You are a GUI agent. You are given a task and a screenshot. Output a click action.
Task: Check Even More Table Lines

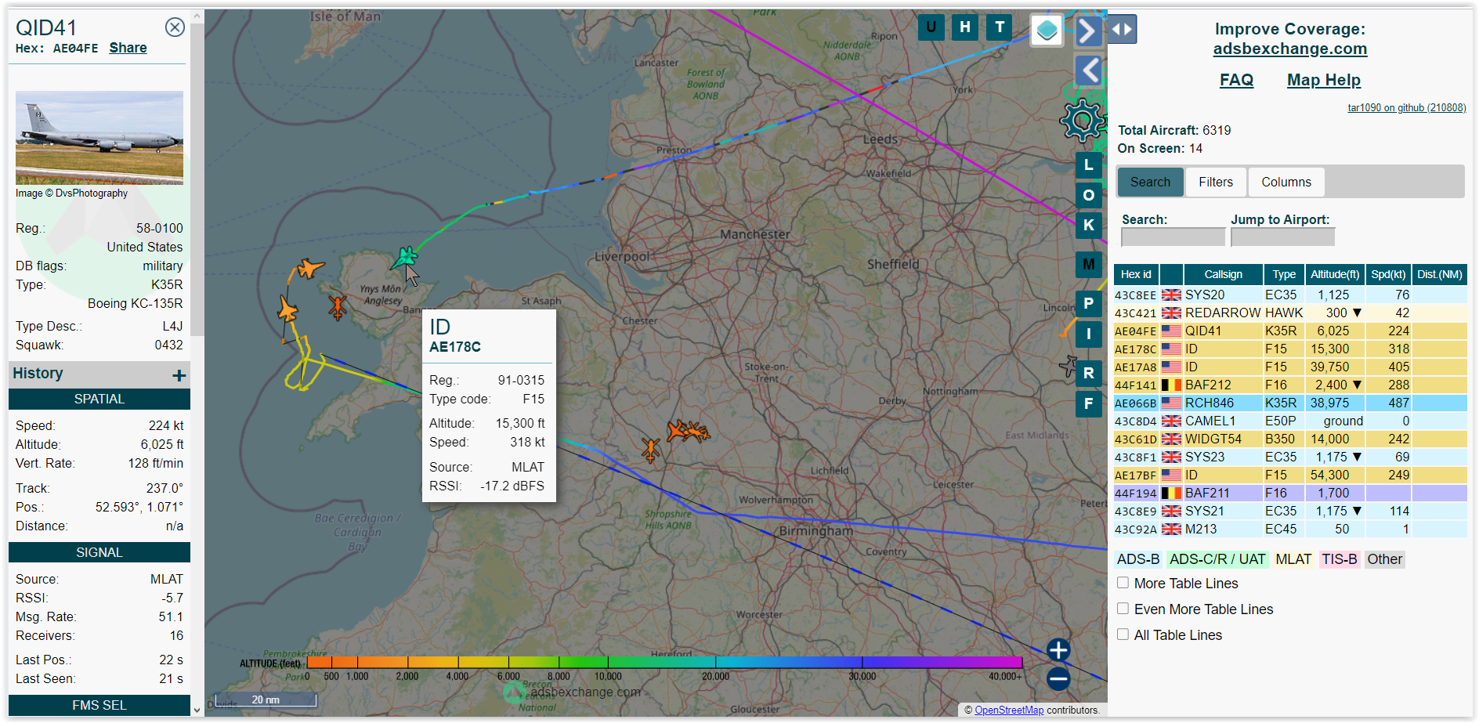point(1123,609)
